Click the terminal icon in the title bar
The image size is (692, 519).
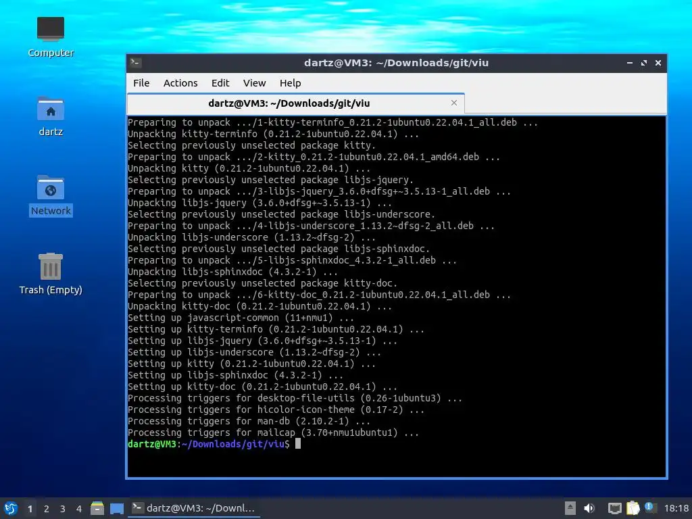pos(135,63)
